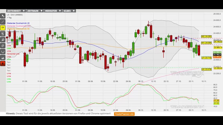Open the SCANS menu
Screen dimensions: 223x125
69,11
